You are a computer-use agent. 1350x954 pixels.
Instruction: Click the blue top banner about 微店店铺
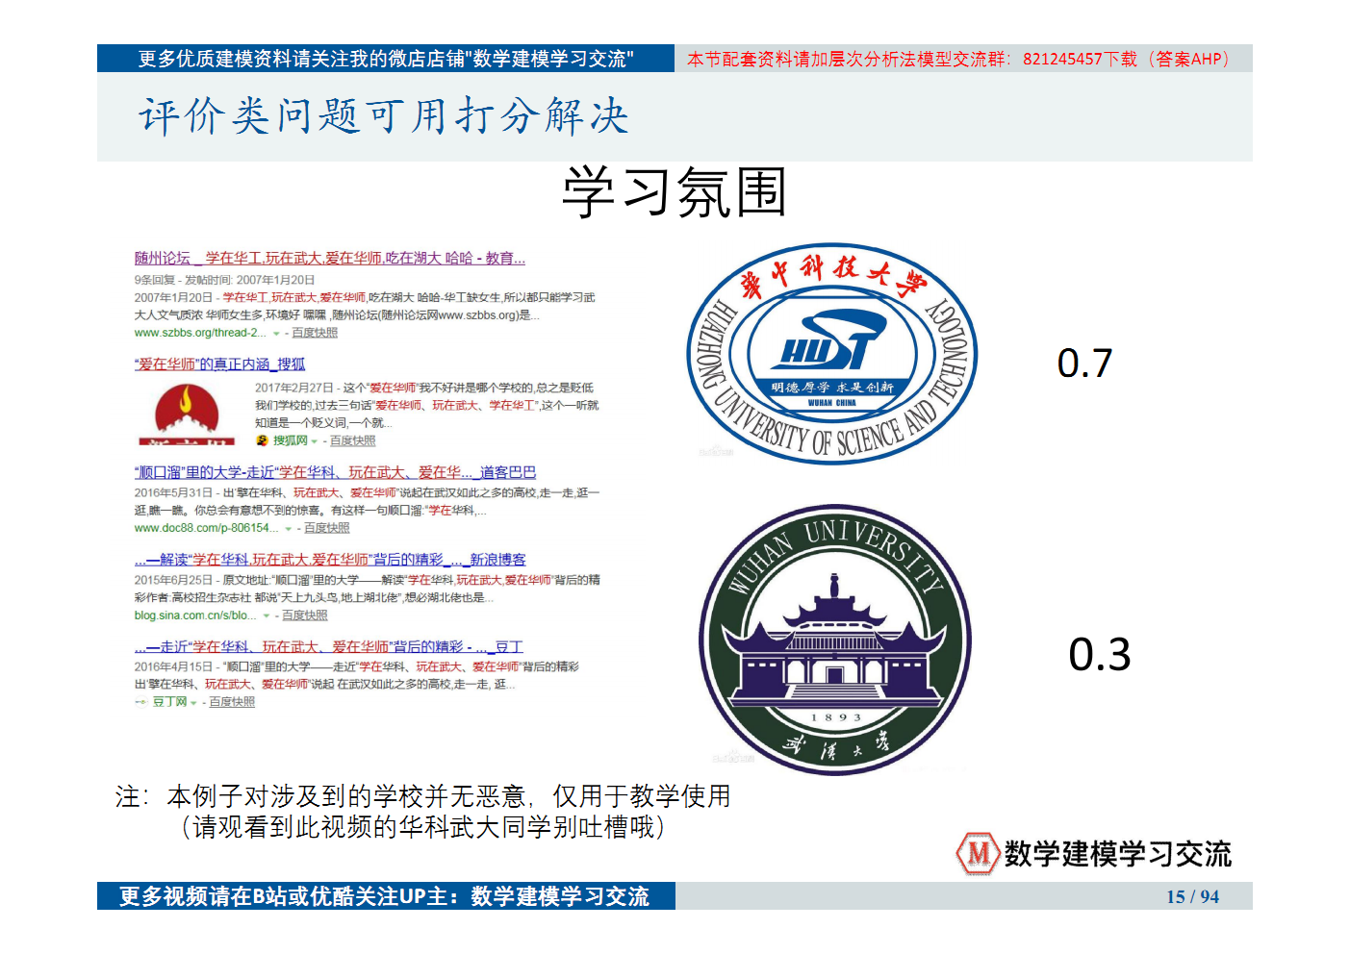click(386, 59)
